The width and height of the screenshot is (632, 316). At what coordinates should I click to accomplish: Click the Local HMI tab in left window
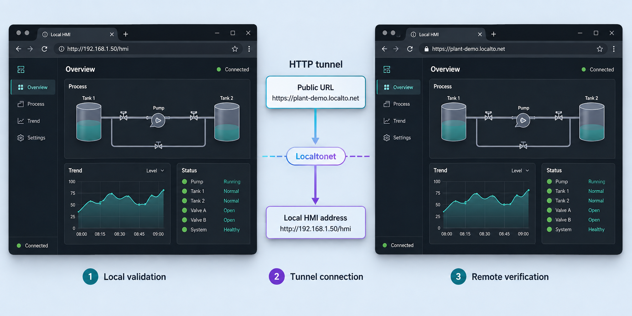(x=77, y=34)
